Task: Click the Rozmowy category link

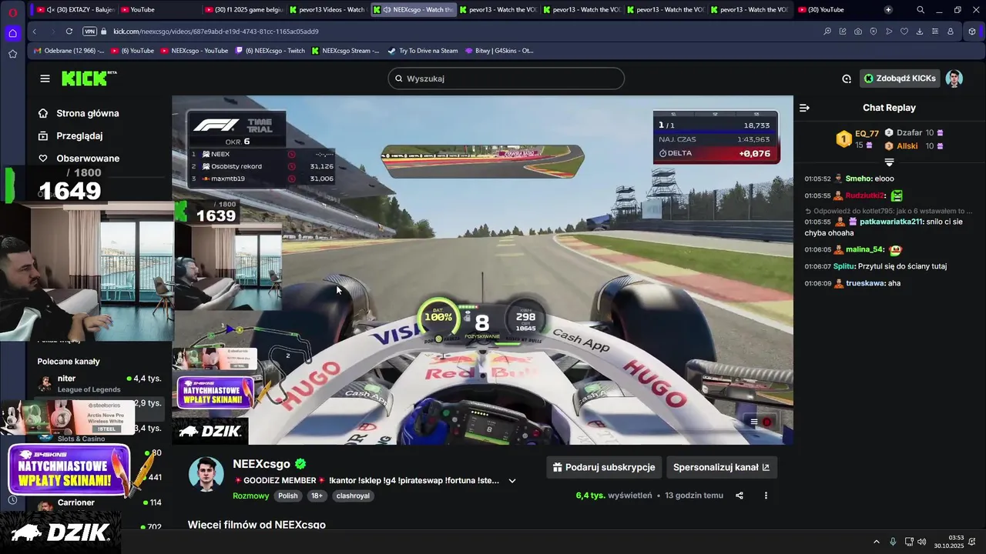Action: [x=250, y=496]
